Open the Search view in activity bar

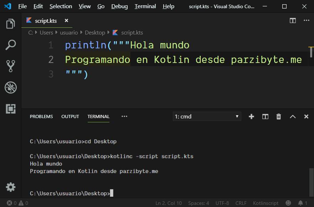(x=11, y=45)
